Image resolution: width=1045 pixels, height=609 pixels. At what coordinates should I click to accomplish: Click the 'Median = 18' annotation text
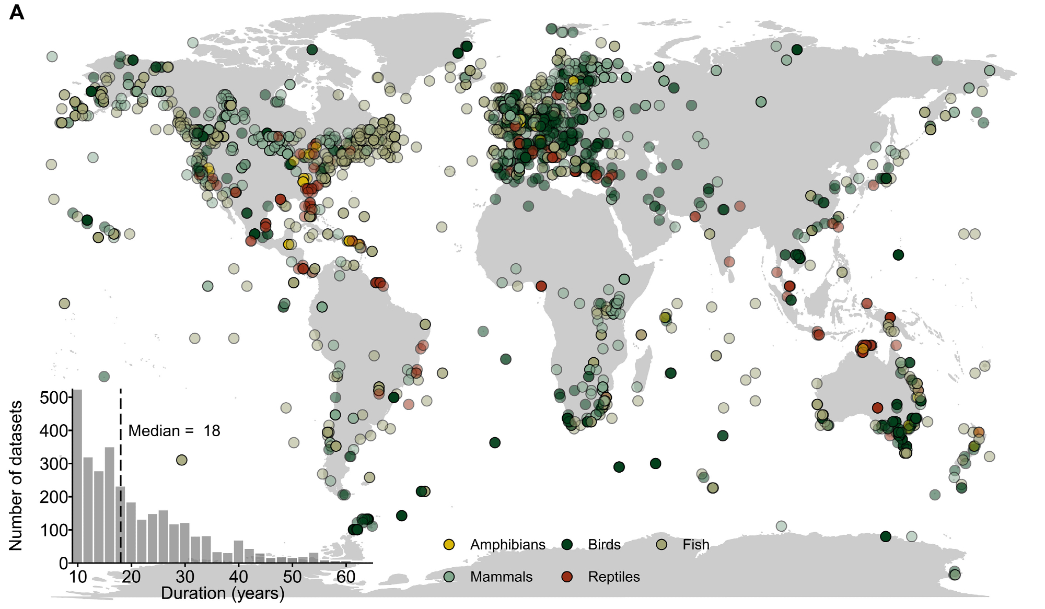(x=174, y=431)
